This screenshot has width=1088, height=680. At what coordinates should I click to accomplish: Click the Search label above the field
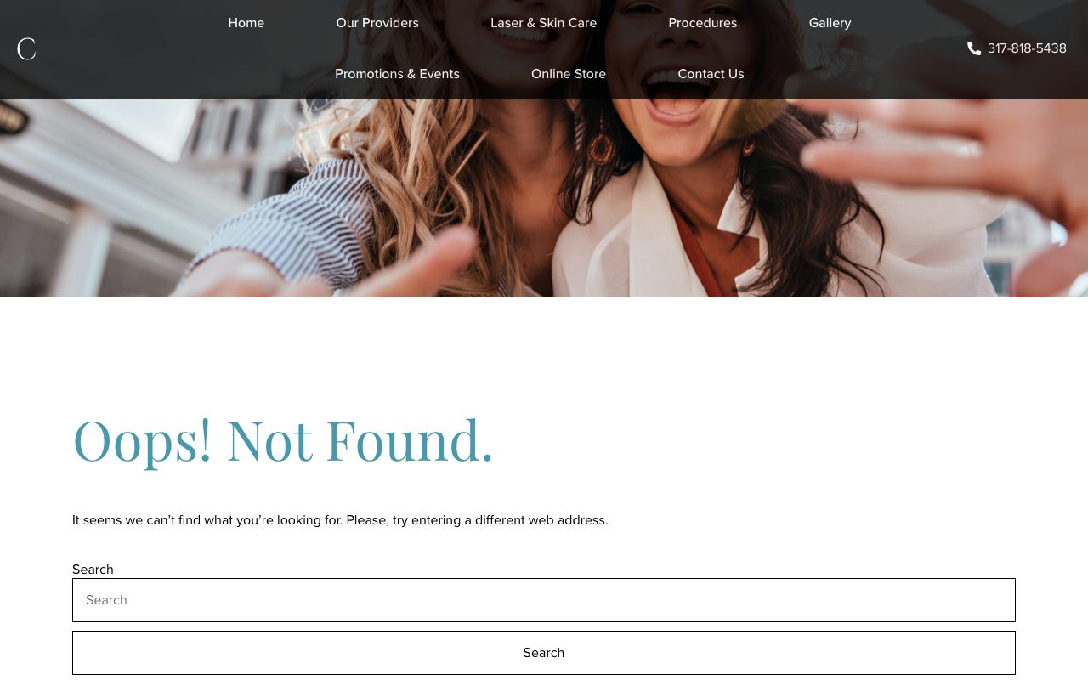coord(93,569)
